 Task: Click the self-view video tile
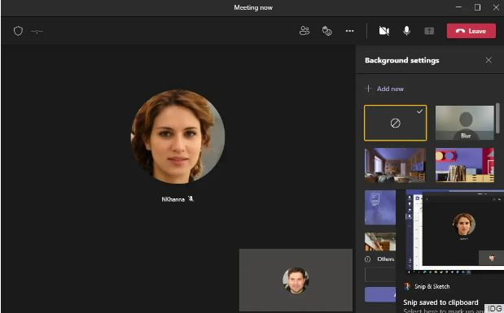[x=296, y=280]
